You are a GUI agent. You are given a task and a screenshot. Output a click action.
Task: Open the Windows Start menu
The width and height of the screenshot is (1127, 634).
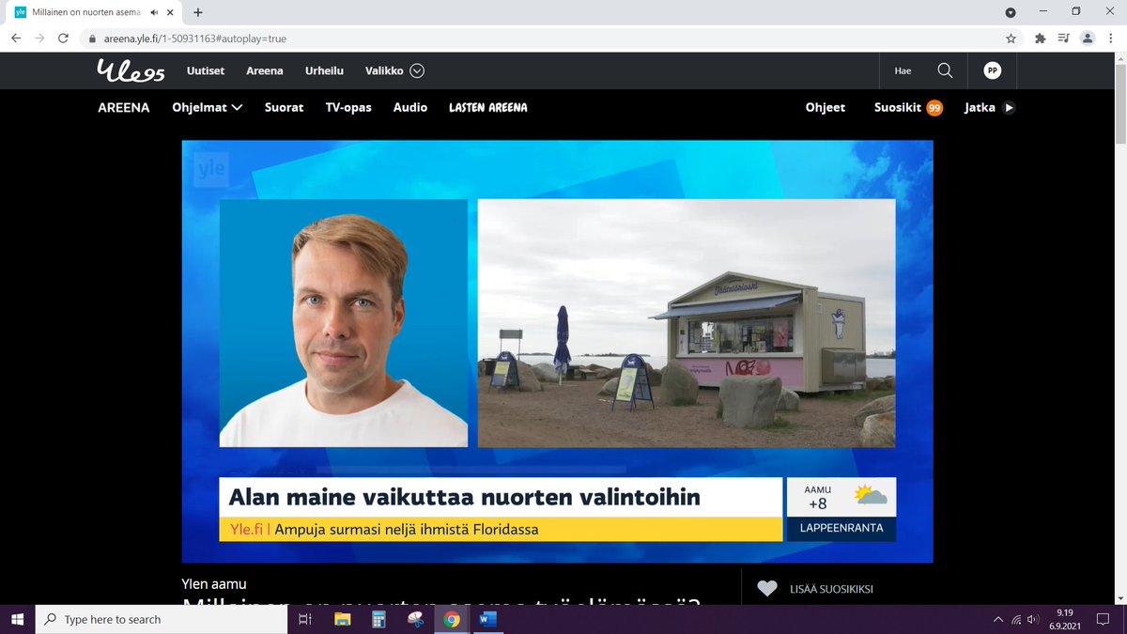click(x=17, y=619)
